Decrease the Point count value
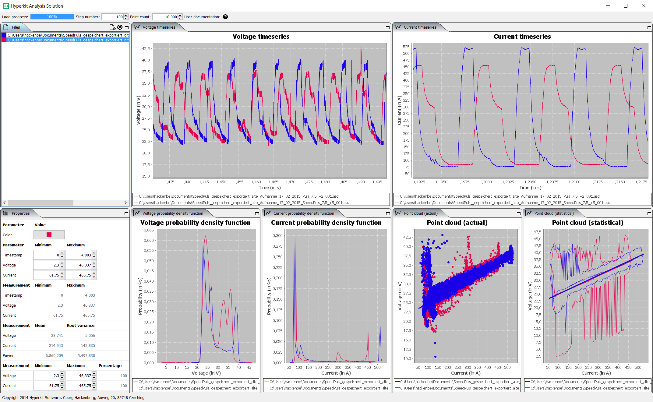The image size is (653, 402). point(180,18)
